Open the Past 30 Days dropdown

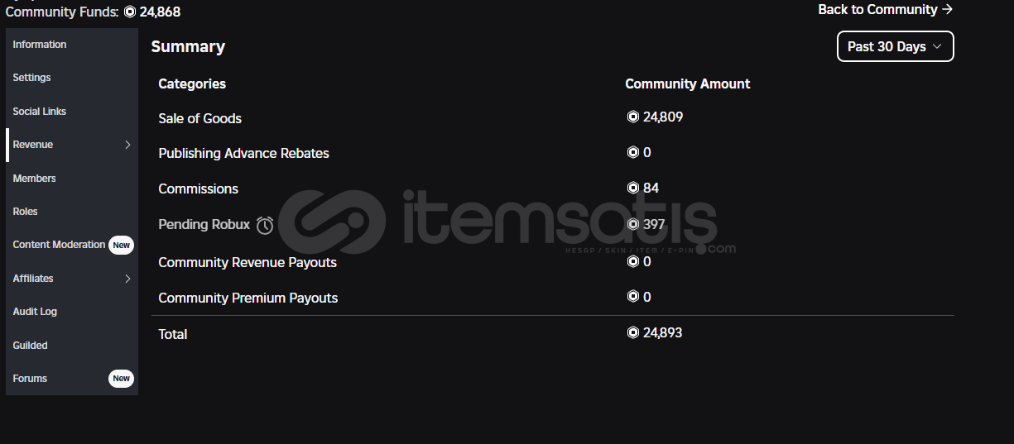tap(896, 46)
